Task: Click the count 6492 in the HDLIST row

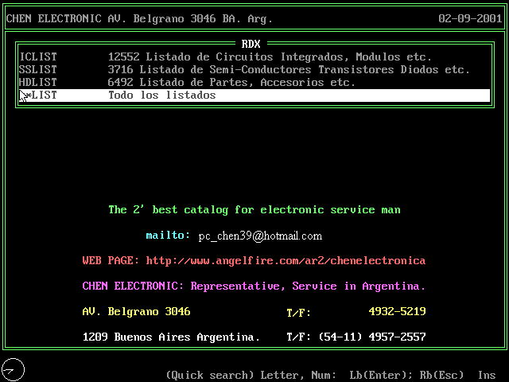Action: click(120, 82)
